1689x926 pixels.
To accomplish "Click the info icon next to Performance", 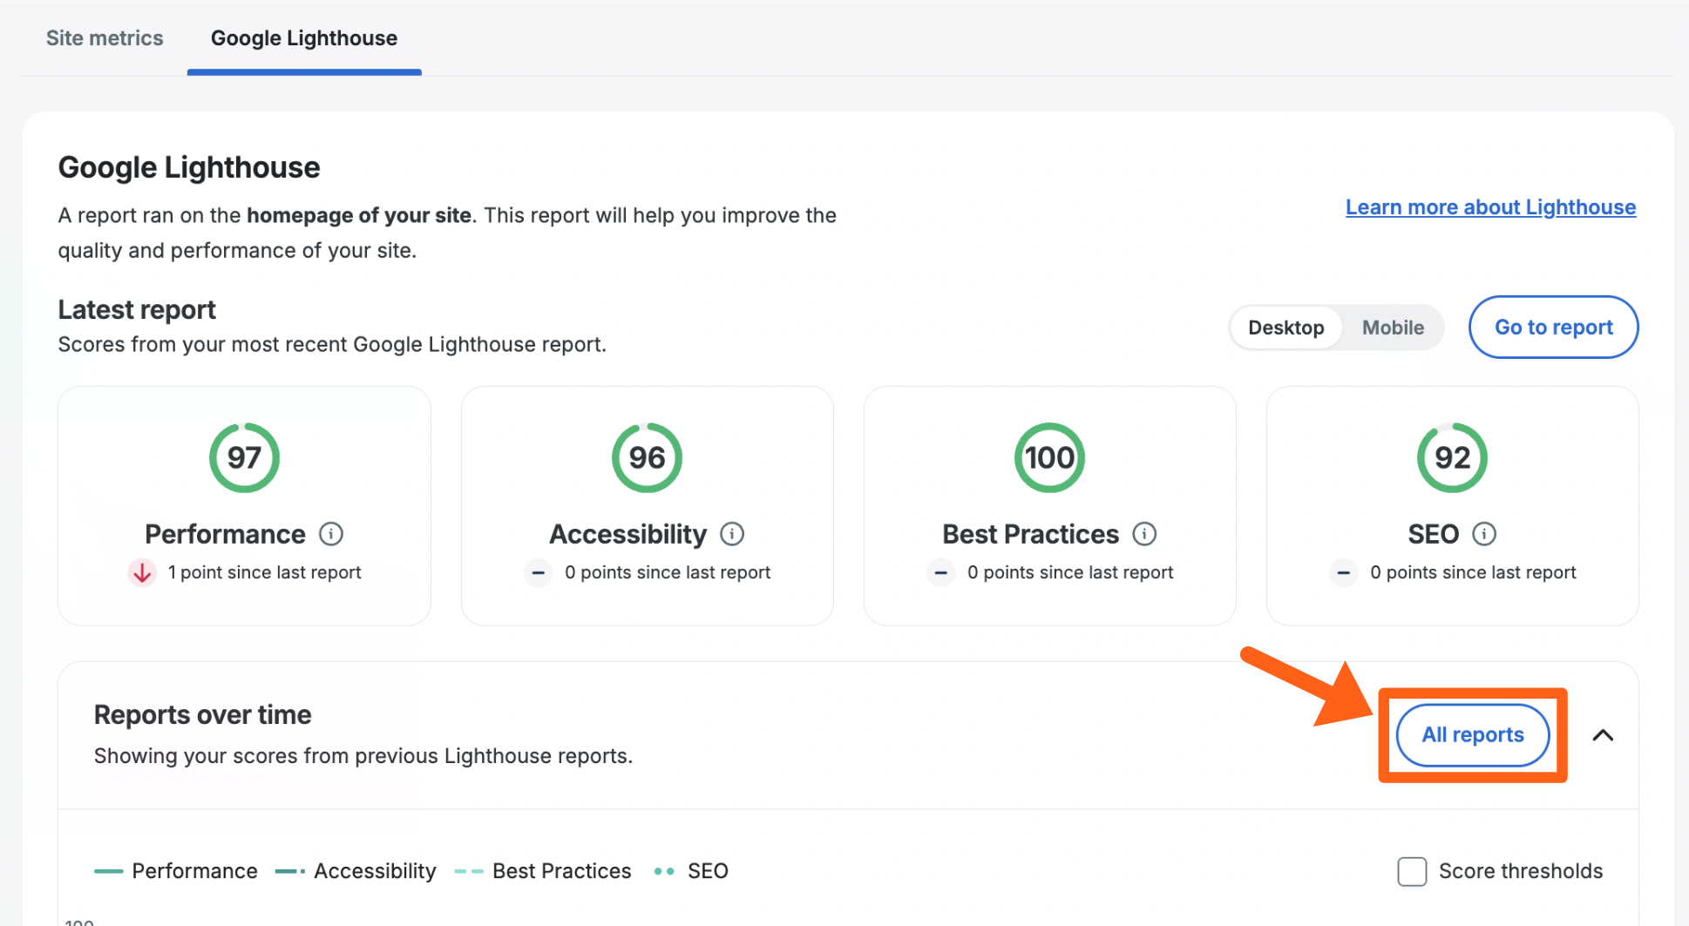I will 331,534.
